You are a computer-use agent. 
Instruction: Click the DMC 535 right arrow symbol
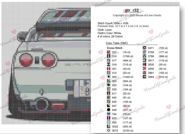click(x=108, y=89)
